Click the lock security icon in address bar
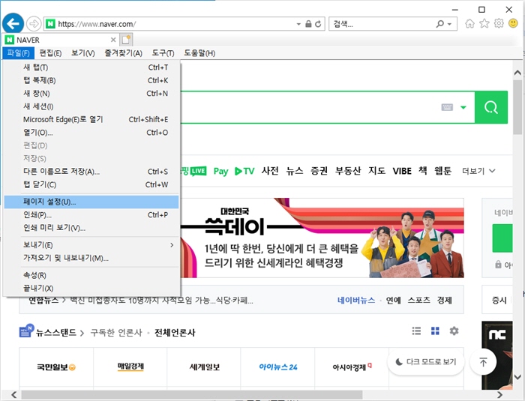Screen dimensions: 525x401 (x=308, y=24)
